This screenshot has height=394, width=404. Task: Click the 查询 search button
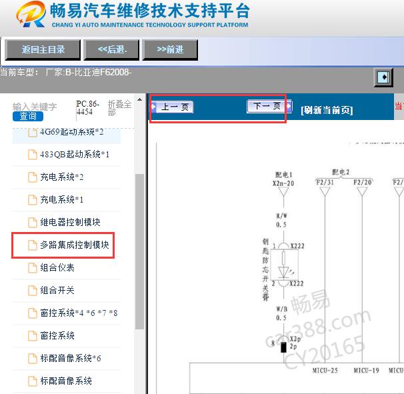tap(28, 116)
